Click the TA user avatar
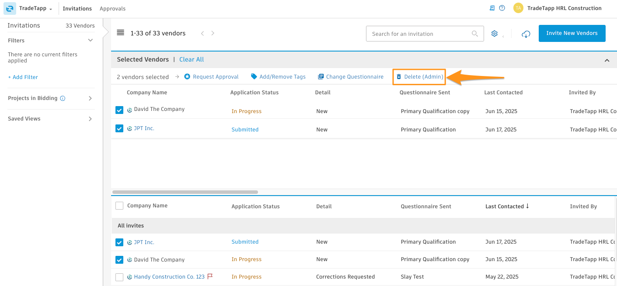The width and height of the screenshot is (617, 286). 518,8
